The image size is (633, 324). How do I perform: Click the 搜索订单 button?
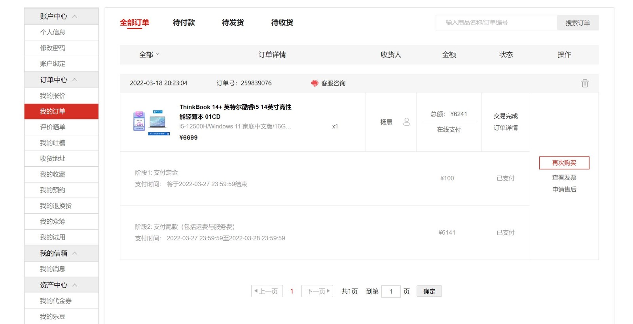coord(578,23)
